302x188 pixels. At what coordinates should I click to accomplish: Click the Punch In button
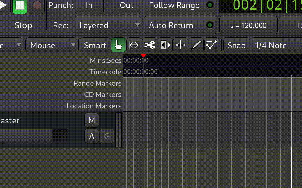89,6
